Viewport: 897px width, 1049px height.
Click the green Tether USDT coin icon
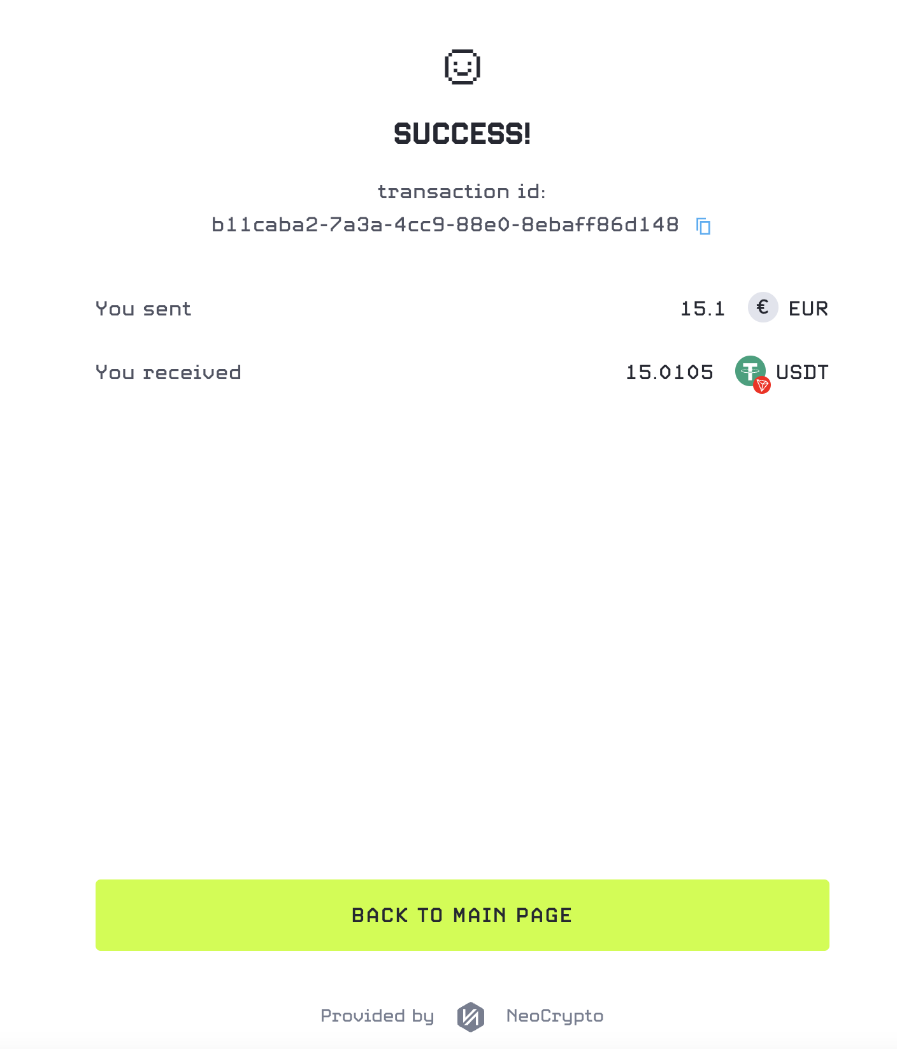click(x=750, y=371)
